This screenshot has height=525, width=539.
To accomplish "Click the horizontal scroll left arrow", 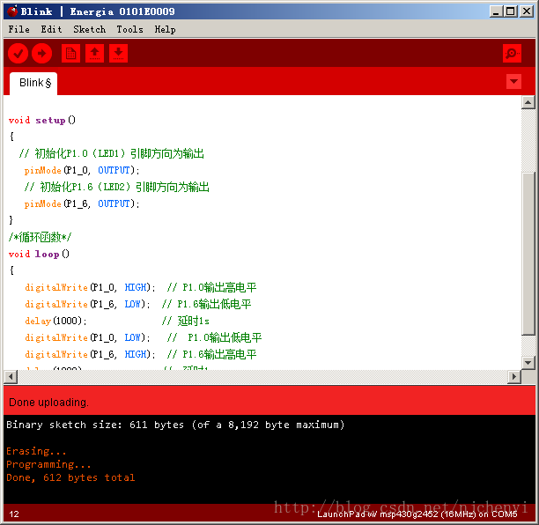I will pos(10,377).
